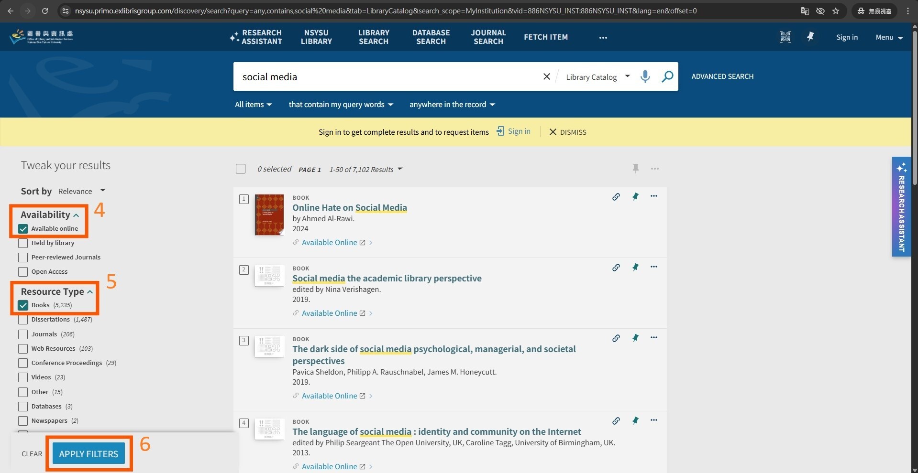Copy permalink for Online Hate on Social Media
Screen dimensions: 918x473
(x=616, y=196)
